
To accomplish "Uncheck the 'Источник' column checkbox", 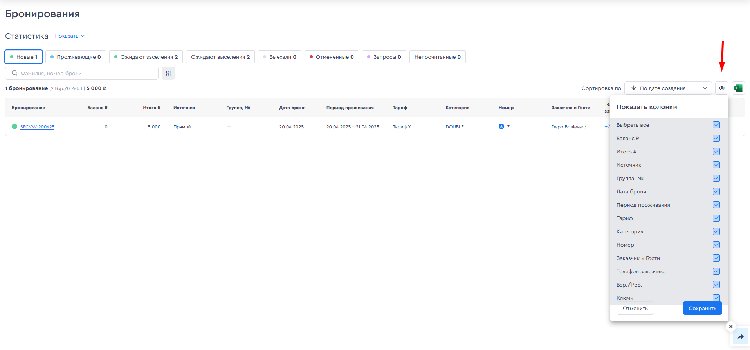I will coord(716,165).
